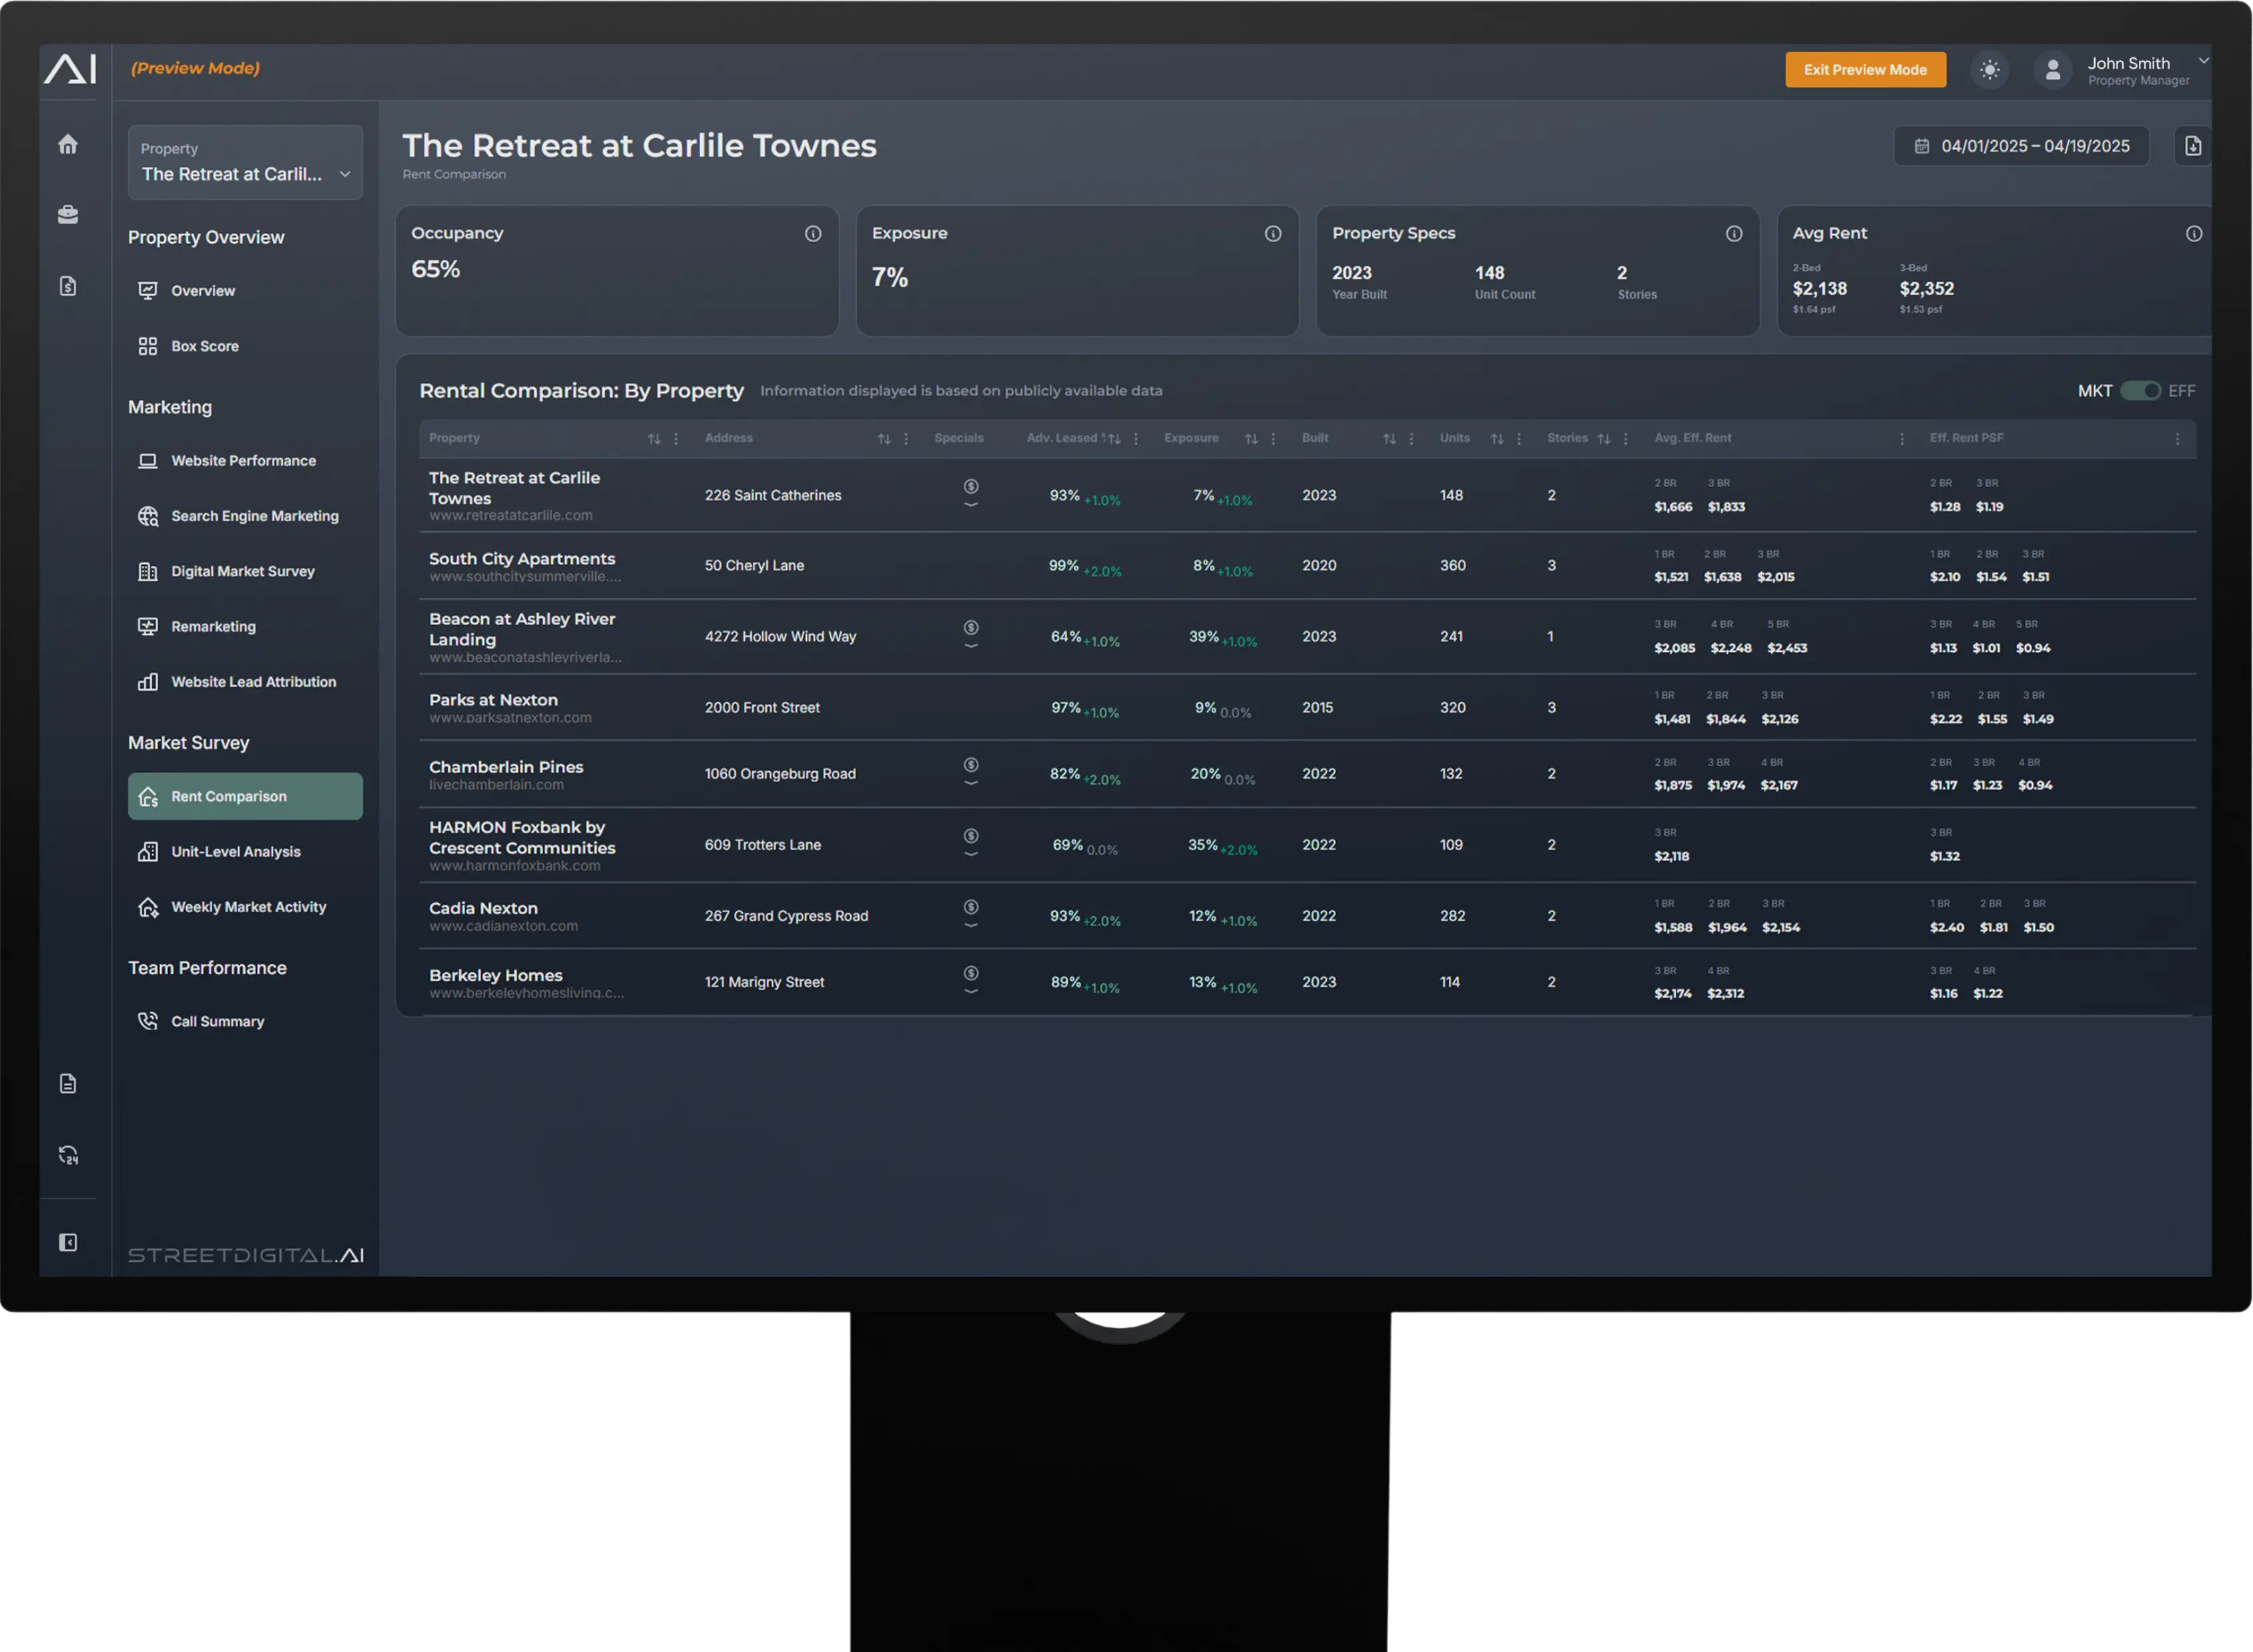Open www.harmonfoxbank.com link

(515, 866)
